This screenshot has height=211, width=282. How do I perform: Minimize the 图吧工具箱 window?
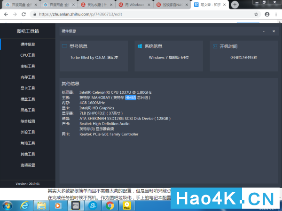(x=264, y=31)
